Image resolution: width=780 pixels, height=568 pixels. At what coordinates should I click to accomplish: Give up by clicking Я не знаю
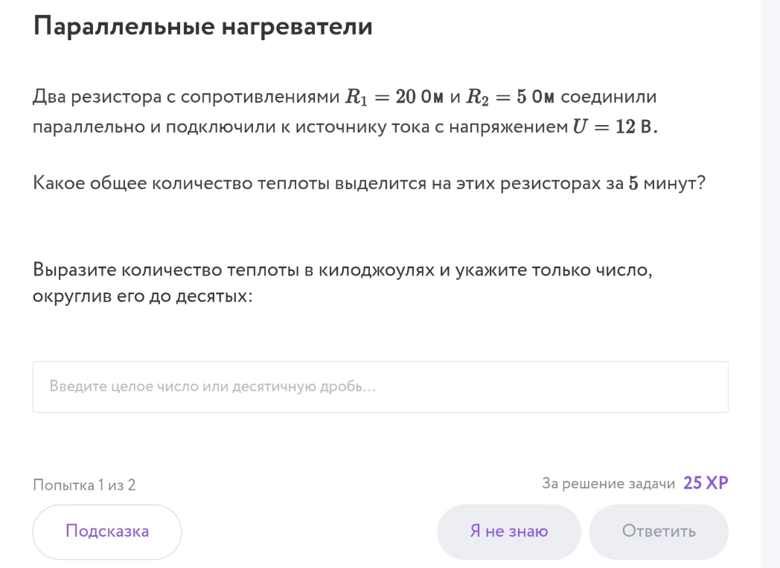[x=508, y=532]
